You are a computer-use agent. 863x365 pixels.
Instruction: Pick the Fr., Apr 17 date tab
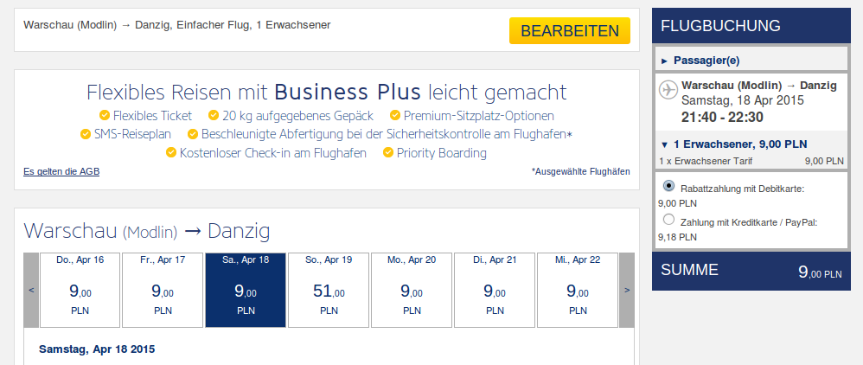[163, 290]
